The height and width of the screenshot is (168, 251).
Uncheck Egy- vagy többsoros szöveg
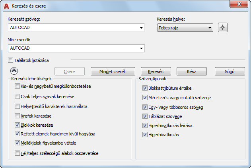[x=145, y=107]
